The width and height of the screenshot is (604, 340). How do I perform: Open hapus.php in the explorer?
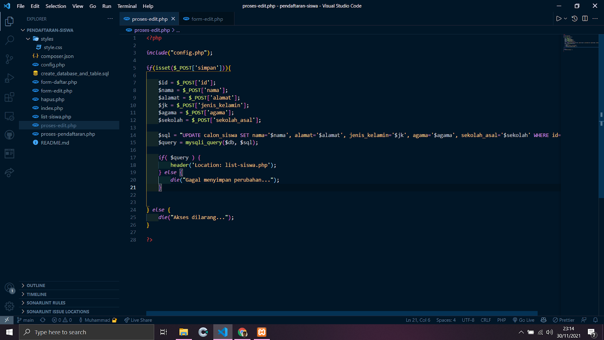[69, 99]
